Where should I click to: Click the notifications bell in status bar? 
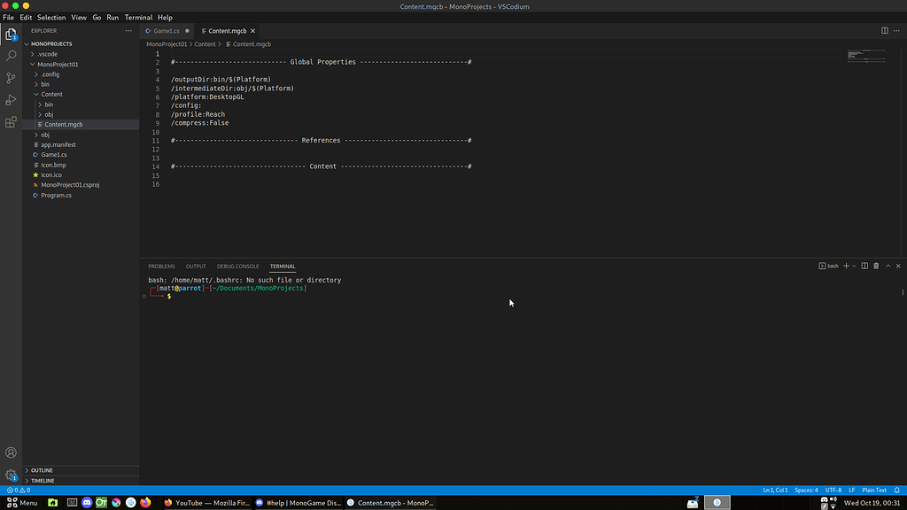click(x=898, y=490)
